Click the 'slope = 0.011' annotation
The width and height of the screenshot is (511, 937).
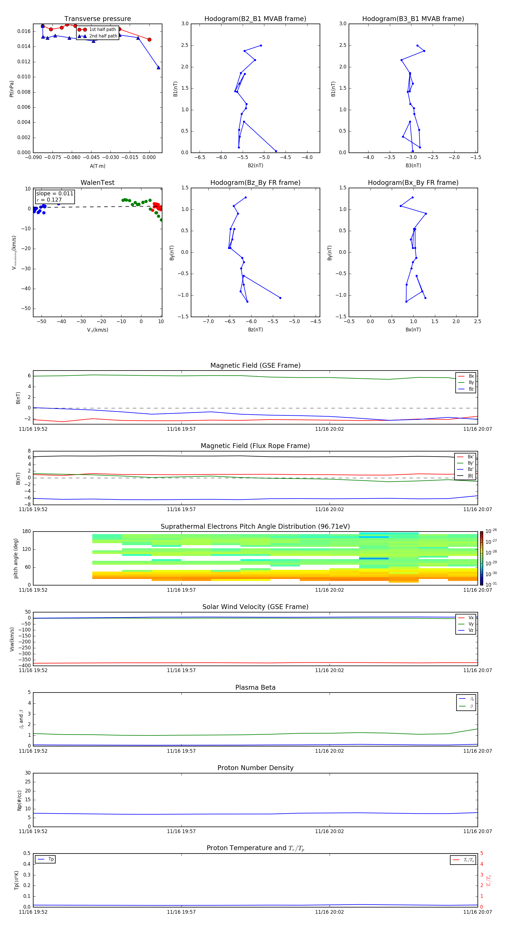coord(55,194)
